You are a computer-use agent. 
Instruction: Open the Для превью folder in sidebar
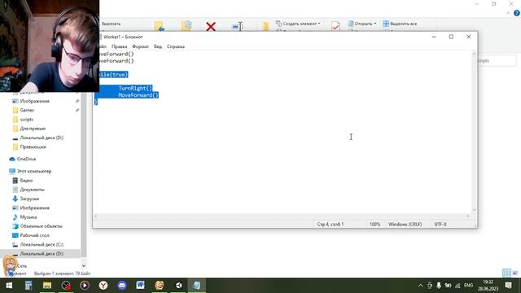pos(33,129)
